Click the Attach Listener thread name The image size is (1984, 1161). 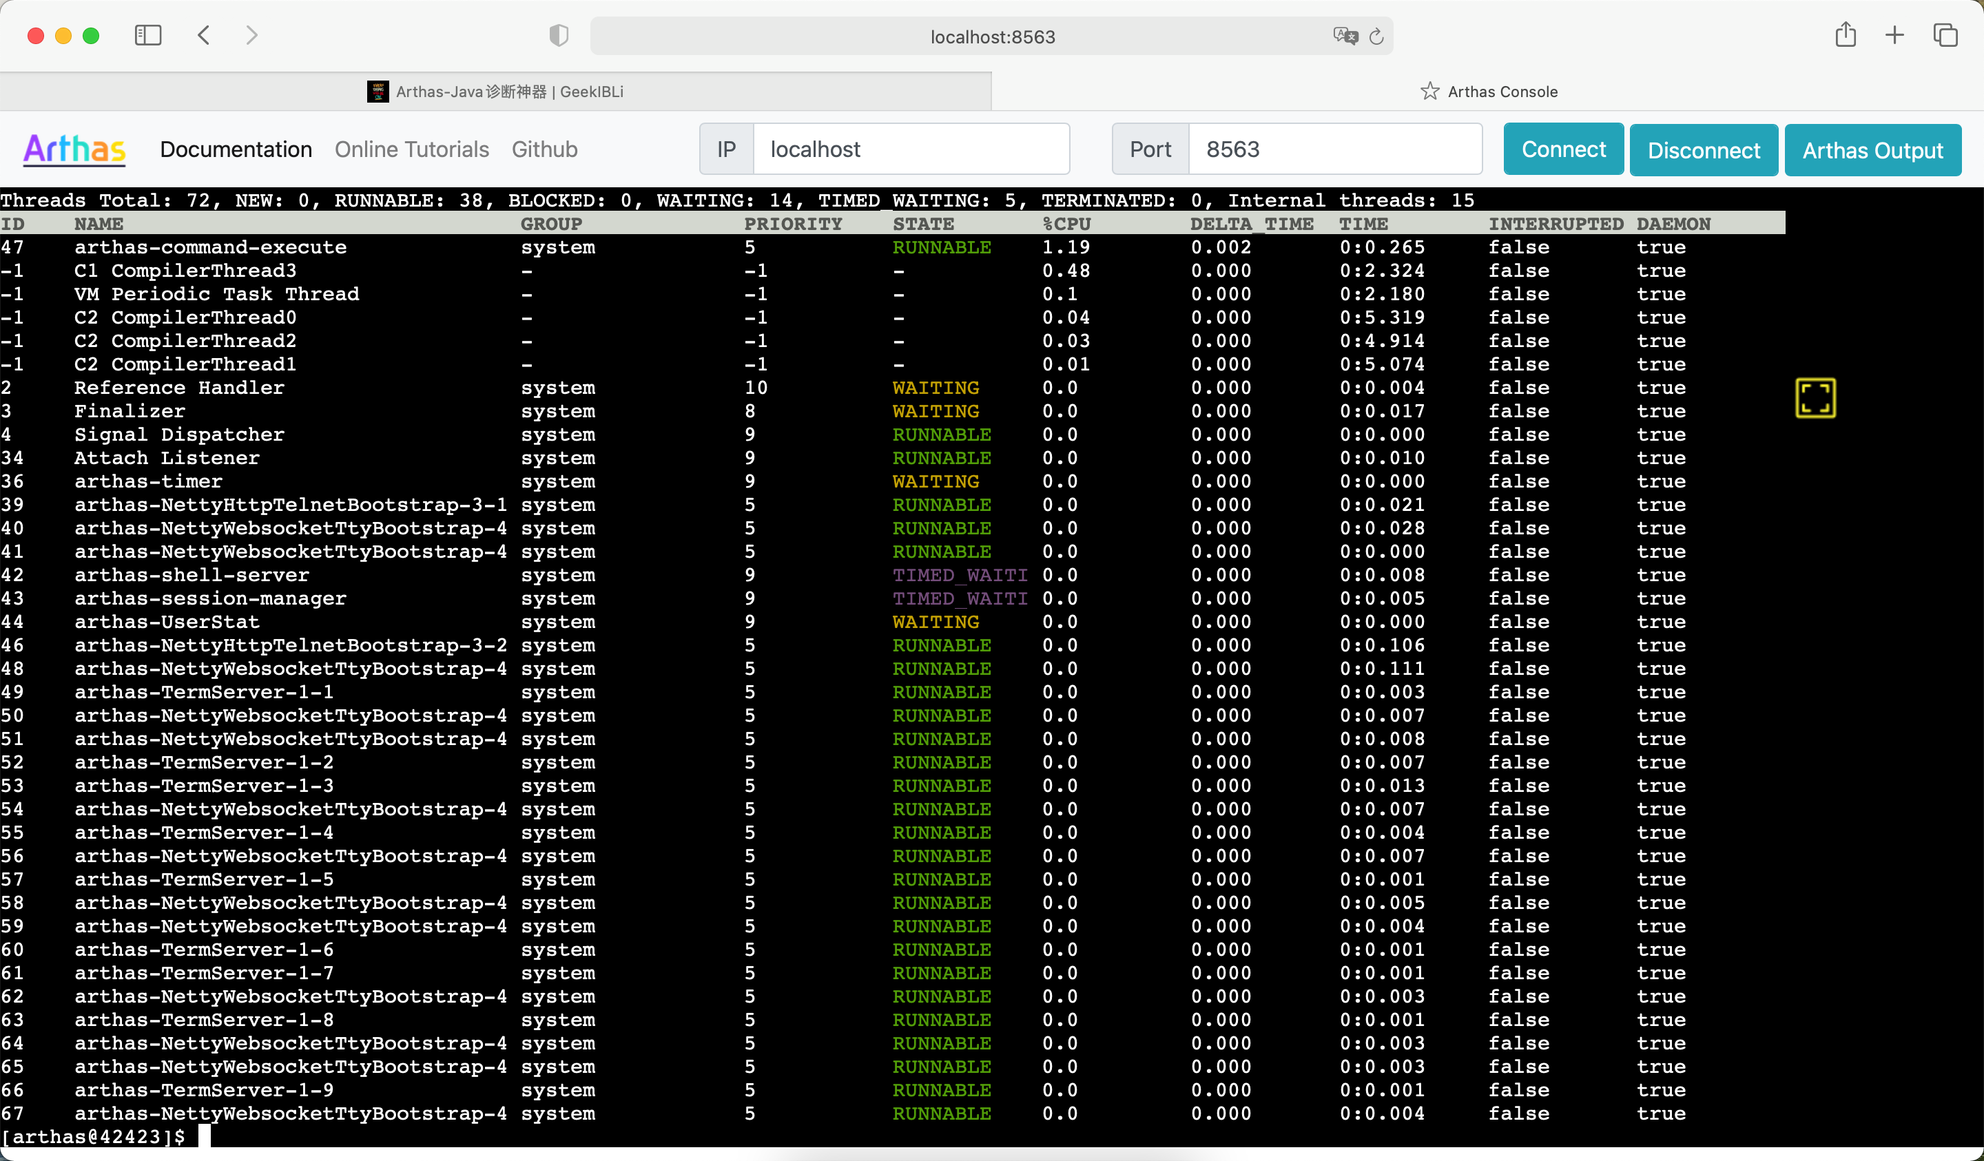coord(167,458)
